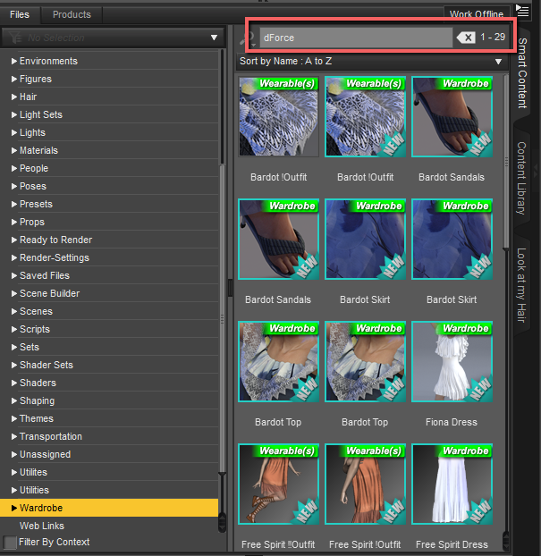The width and height of the screenshot is (541, 556).
Task: Expand the Wardrobe category arrow
Action: tap(14, 508)
